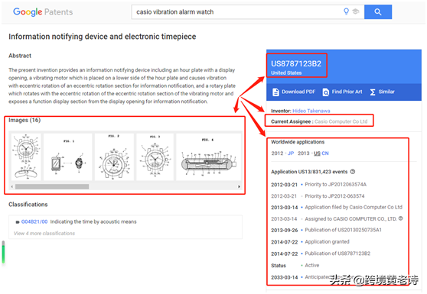Click the lightbulb icon in search box
Screen dimensions: 427x294
click(346, 11)
